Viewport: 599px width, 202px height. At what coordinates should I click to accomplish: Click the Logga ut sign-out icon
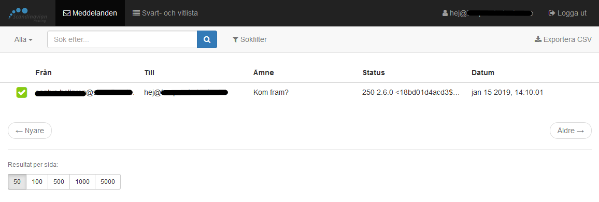click(552, 13)
